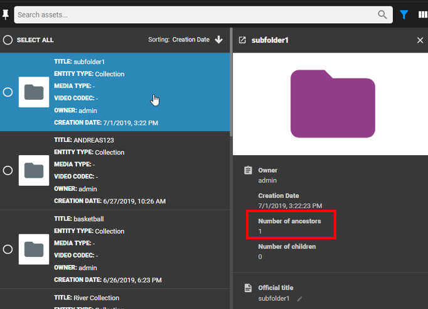Click the magnifier search icon
This screenshot has width=428, height=309.
tap(382, 14)
